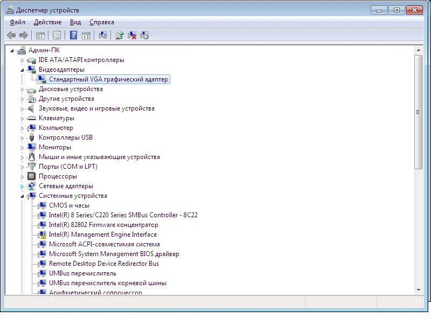Select Microsoft ACPI-совместимая система
431x331 pixels.
pyautogui.click(x=104, y=244)
